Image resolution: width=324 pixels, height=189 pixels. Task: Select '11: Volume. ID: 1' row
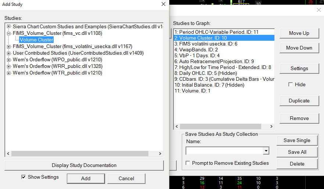click(224, 91)
